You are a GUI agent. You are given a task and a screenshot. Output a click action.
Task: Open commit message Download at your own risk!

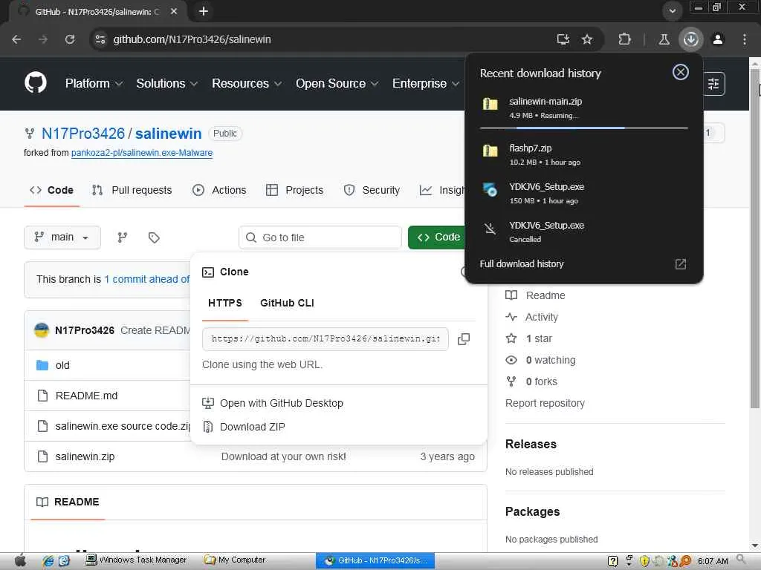pyautogui.click(x=283, y=456)
